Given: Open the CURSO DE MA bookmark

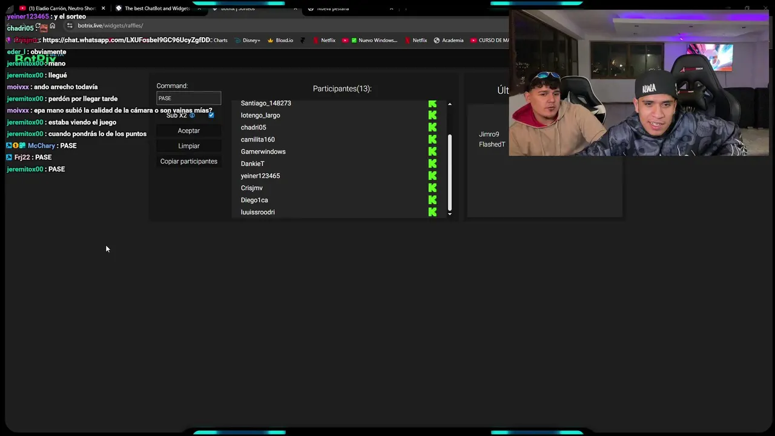Looking at the screenshot, I should pos(489,41).
